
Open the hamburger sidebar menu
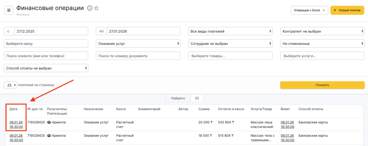coord(9,10)
